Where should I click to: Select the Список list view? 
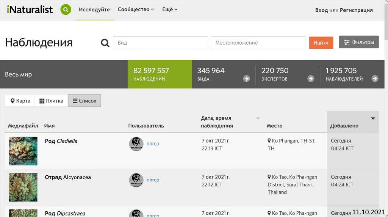click(84, 101)
